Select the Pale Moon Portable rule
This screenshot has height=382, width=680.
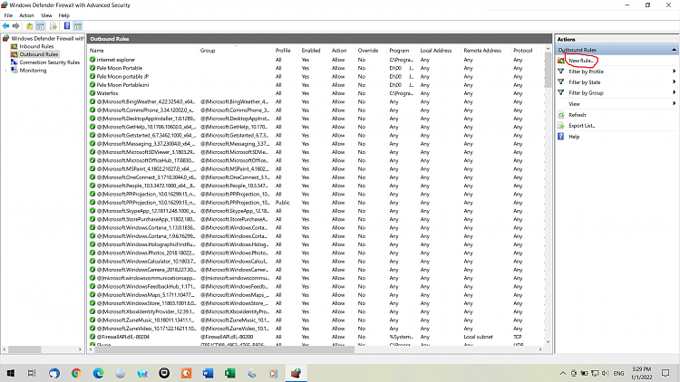pos(120,68)
